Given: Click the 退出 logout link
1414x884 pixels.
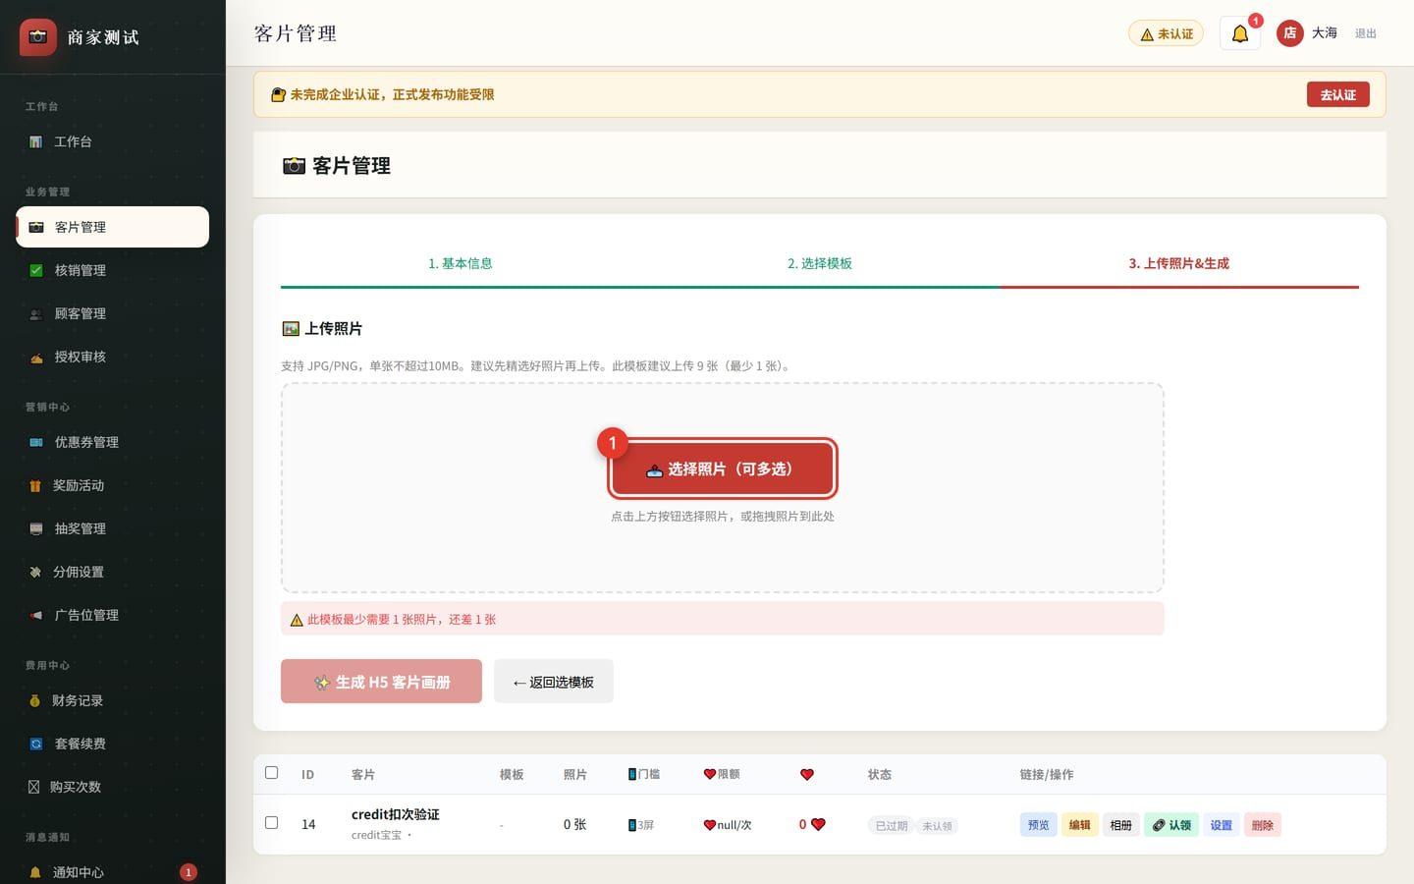Looking at the screenshot, I should coord(1365,33).
